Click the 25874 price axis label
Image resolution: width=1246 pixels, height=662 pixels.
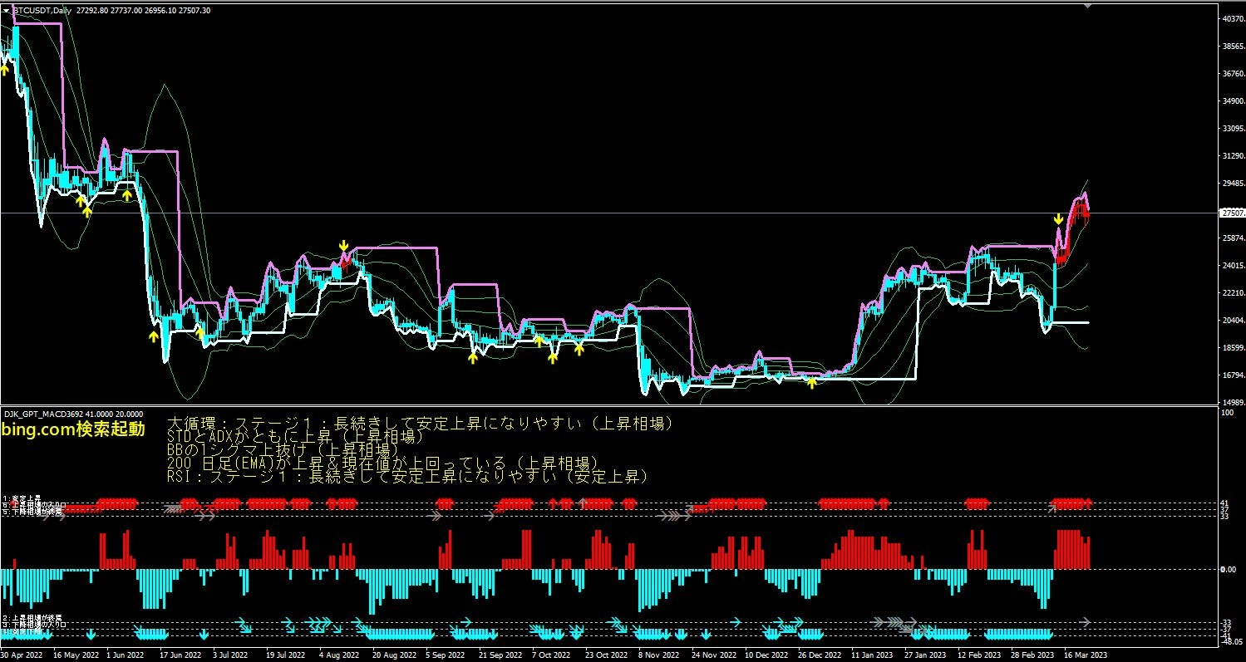click(x=1233, y=238)
